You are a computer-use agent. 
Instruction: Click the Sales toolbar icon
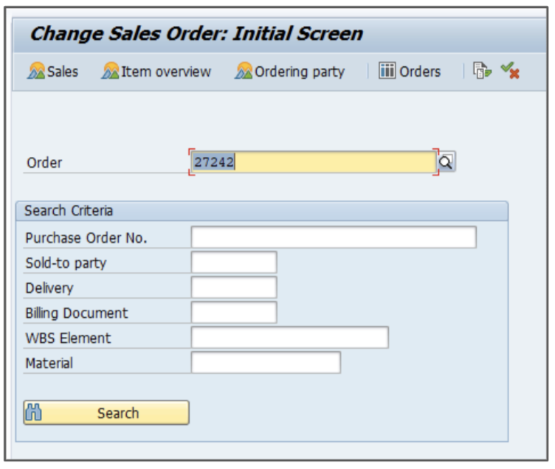[x=36, y=72]
